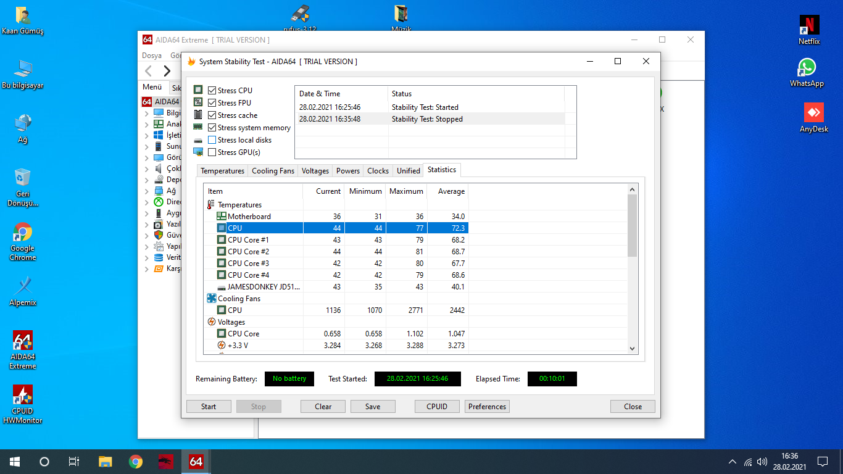Expand the Karşı… node in AIDA64 tree
Viewport: 843px width, 474px height.
(x=146, y=269)
